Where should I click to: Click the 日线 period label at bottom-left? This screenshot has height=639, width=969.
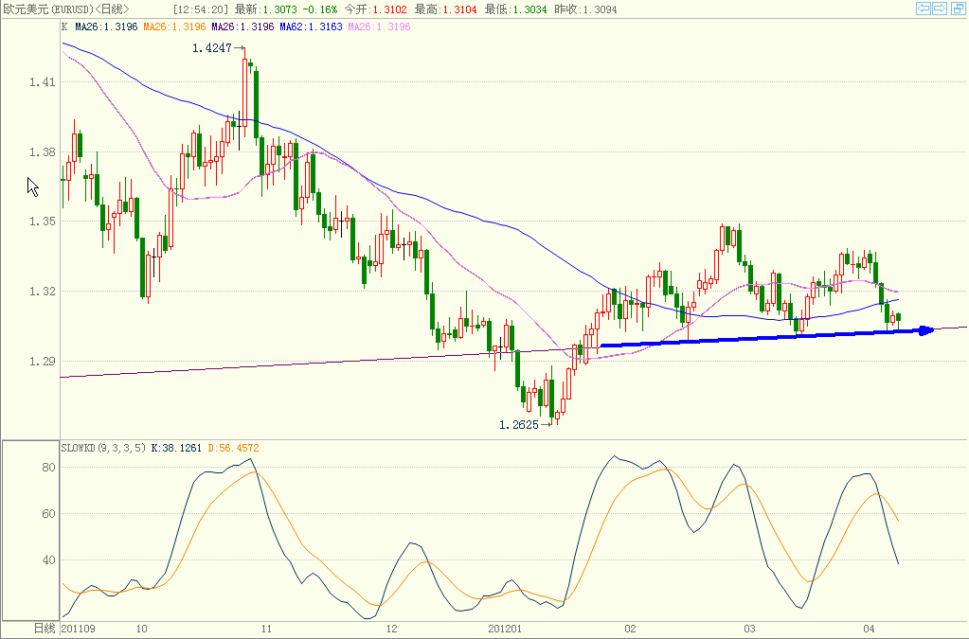pyautogui.click(x=45, y=629)
